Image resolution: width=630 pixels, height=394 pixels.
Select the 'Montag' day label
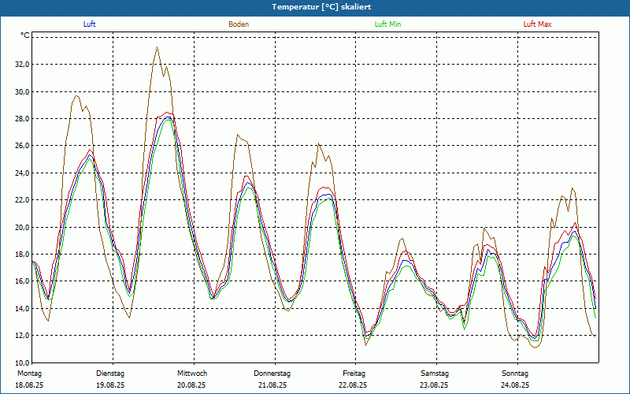tap(29, 374)
